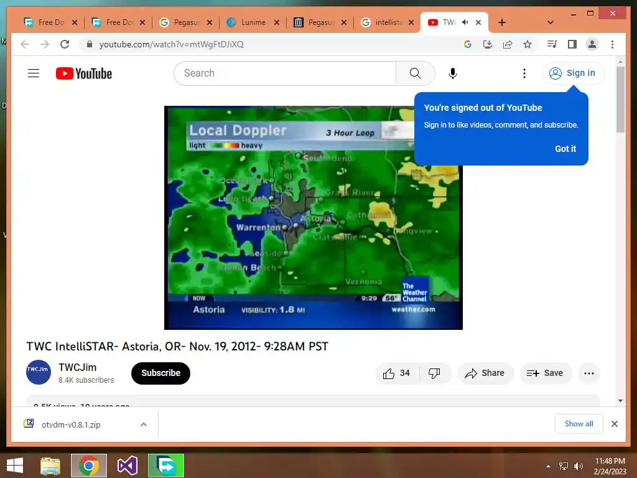637x478 pixels.
Task: Open the media controls icon in toolbar
Action: pyautogui.click(x=552, y=44)
